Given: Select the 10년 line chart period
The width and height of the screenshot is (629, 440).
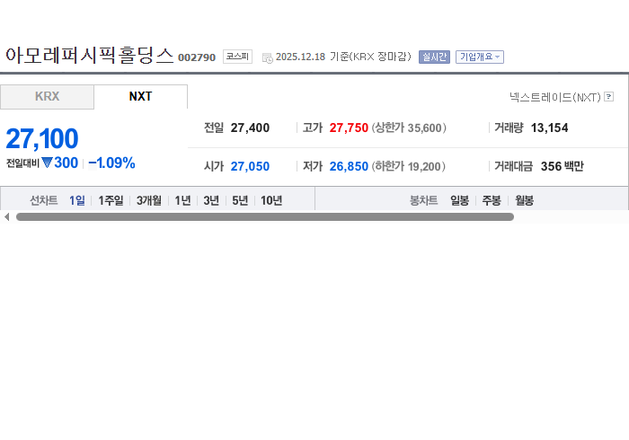Looking at the screenshot, I should click(271, 200).
